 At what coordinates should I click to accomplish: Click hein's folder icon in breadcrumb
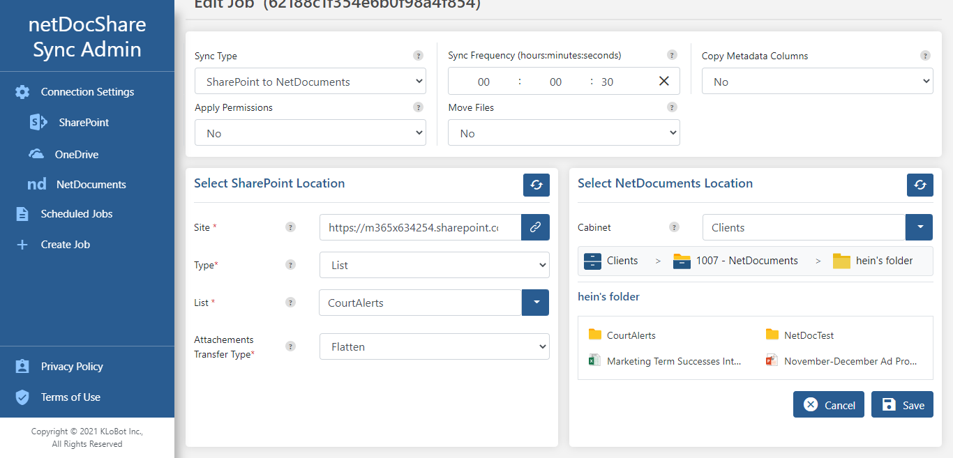[841, 261]
